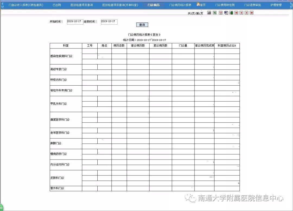Image resolution: width=293 pixels, height=211 pixels.
Task: Jump to last page of report
Action: (x=251, y=13)
